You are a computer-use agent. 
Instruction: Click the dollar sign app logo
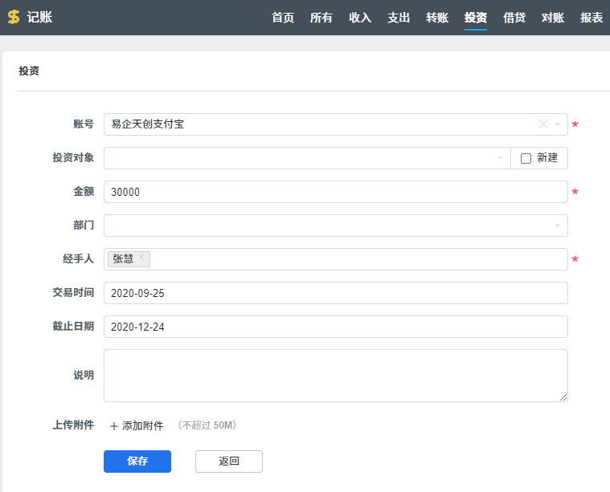[13, 17]
